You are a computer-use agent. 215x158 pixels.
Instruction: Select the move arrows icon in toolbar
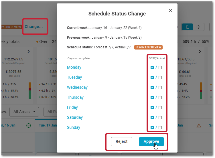point(198,27)
